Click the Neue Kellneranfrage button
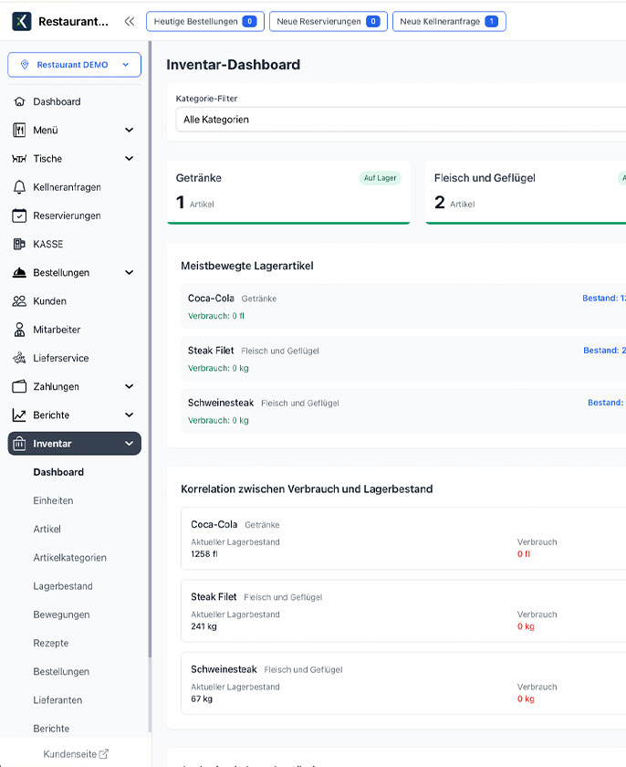626x767 pixels. (448, 21)
